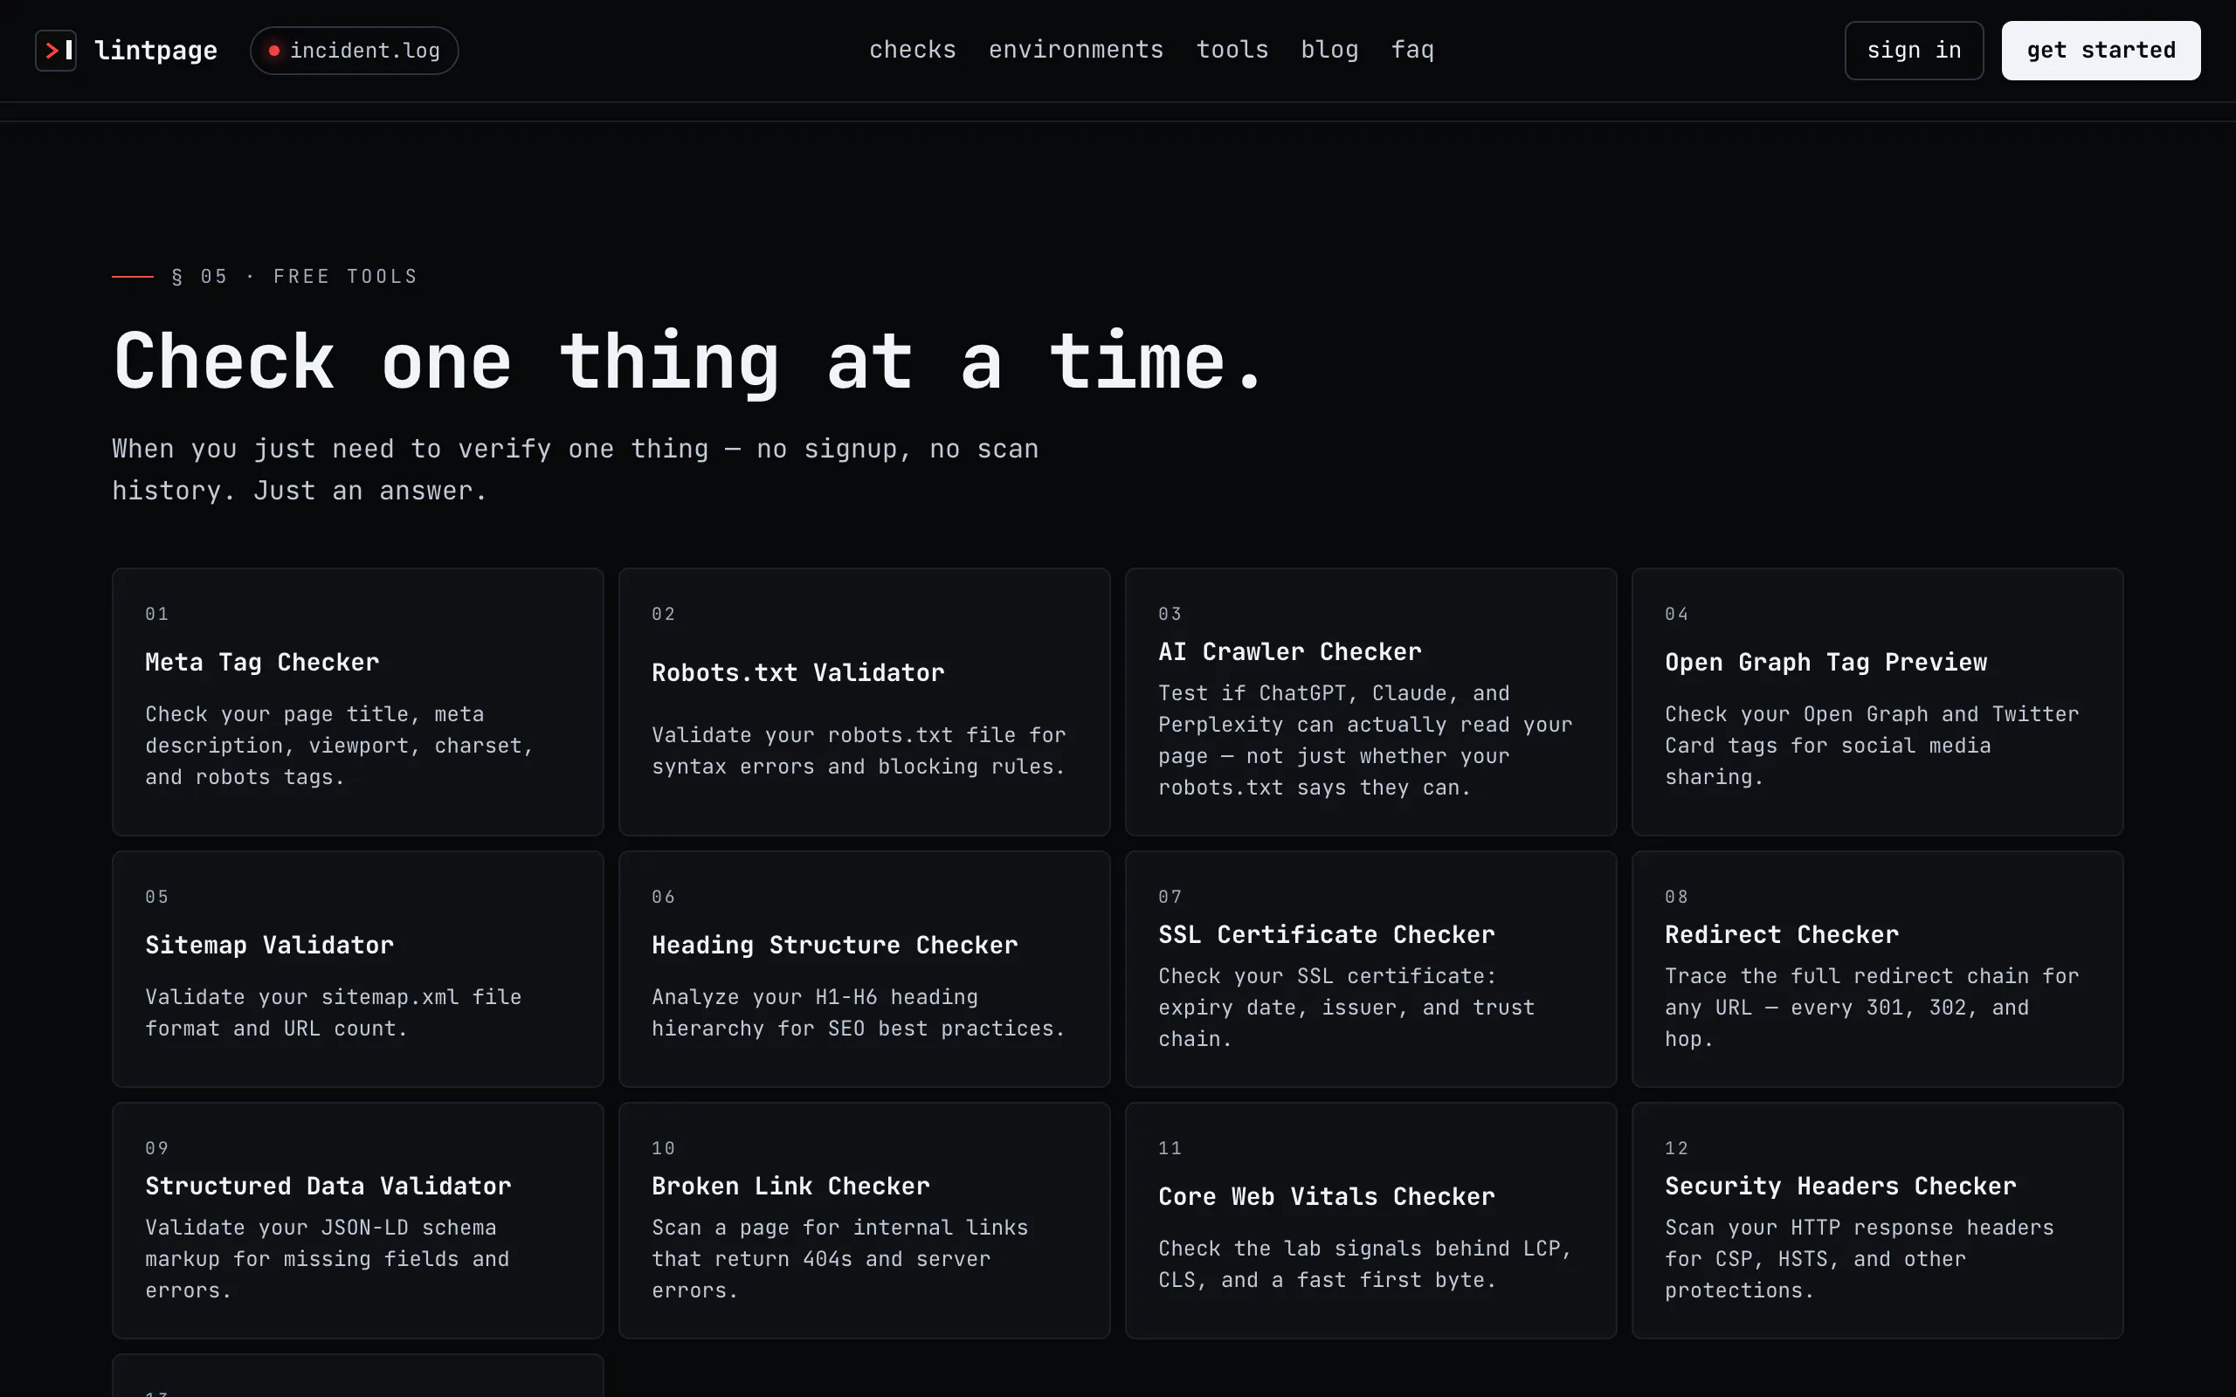This screenshot has width=2236, height=1397.
Task: Open the Open Graph Tag Preview card
Action: pos(1876,701)
